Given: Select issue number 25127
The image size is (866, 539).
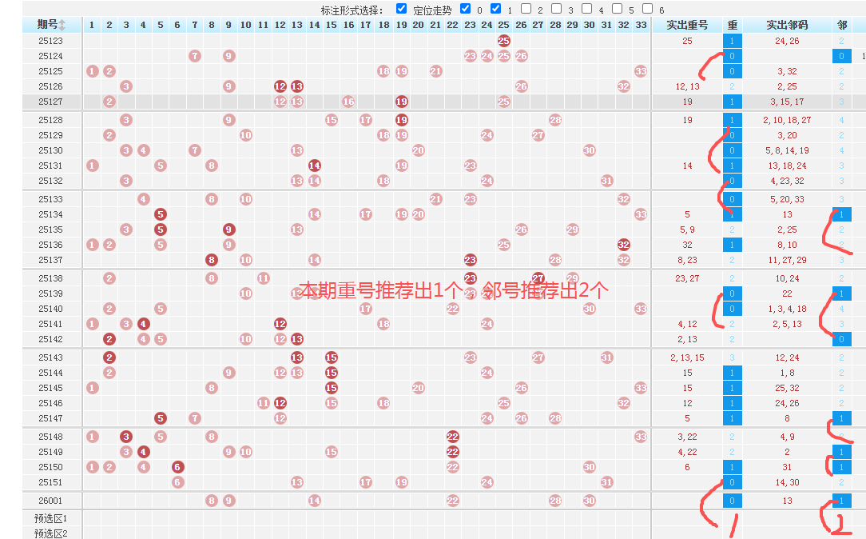Looking at the screenshot, I should (51, 102).
